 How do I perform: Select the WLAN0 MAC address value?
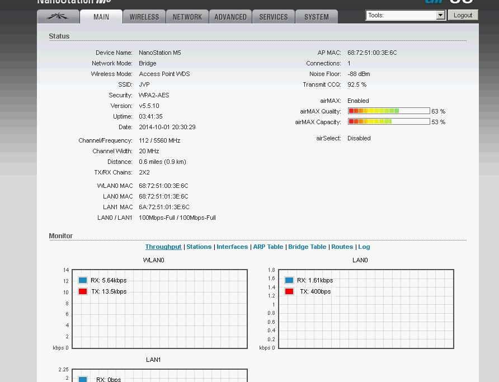(x=163, y=186)
